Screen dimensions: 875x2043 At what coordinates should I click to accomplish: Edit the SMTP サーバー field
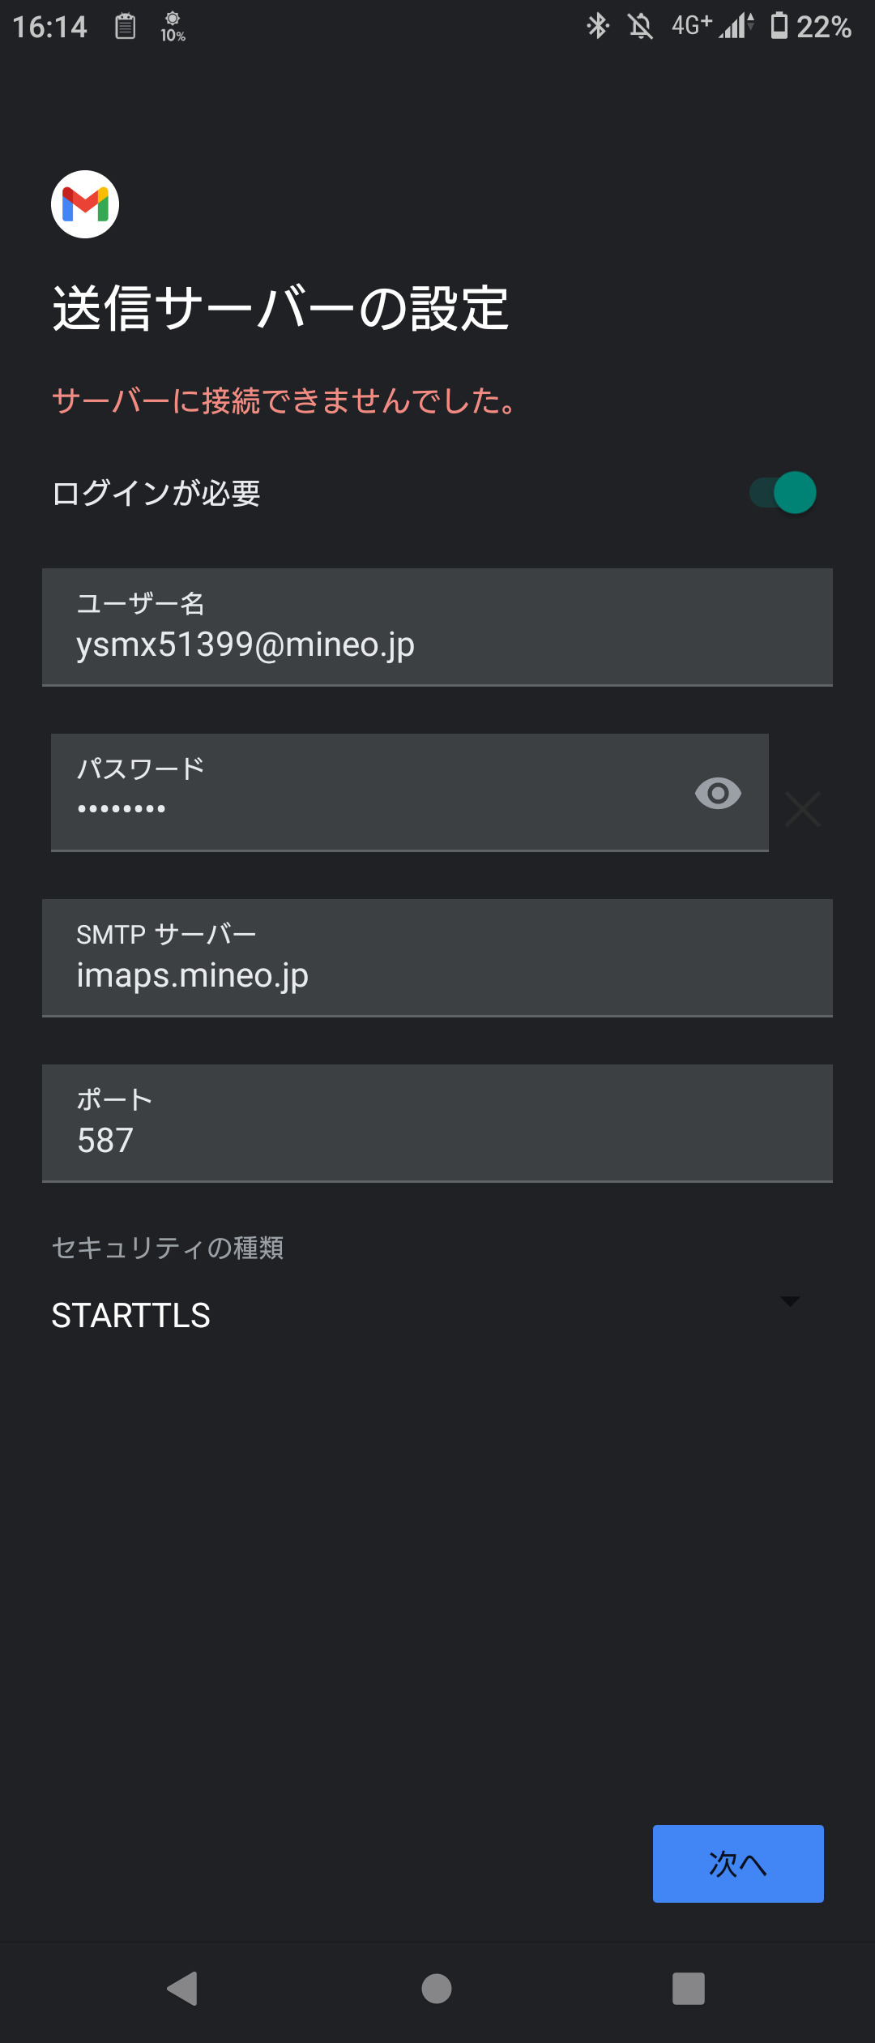(x=437, y=958)
